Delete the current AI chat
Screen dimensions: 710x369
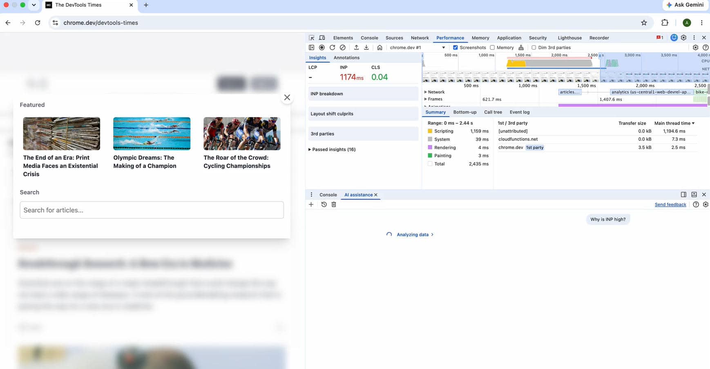click(334, 204)
